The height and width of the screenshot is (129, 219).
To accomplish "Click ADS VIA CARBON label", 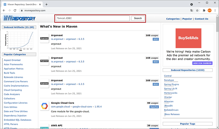I will pyautogui.click(x=202, y=63).
